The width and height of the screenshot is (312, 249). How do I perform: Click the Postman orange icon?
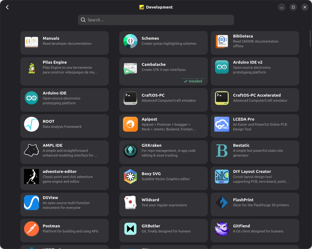pos(32,229)
